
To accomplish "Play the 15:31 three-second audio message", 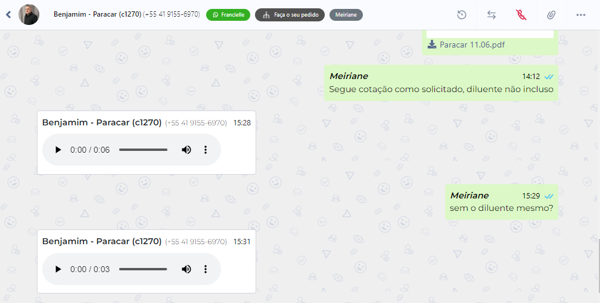I will pos(58,269).
